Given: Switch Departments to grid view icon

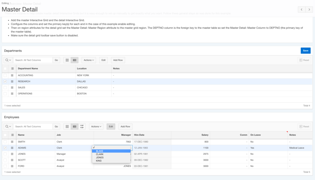Looking at the screenshot, I should (x=74, y=60).
